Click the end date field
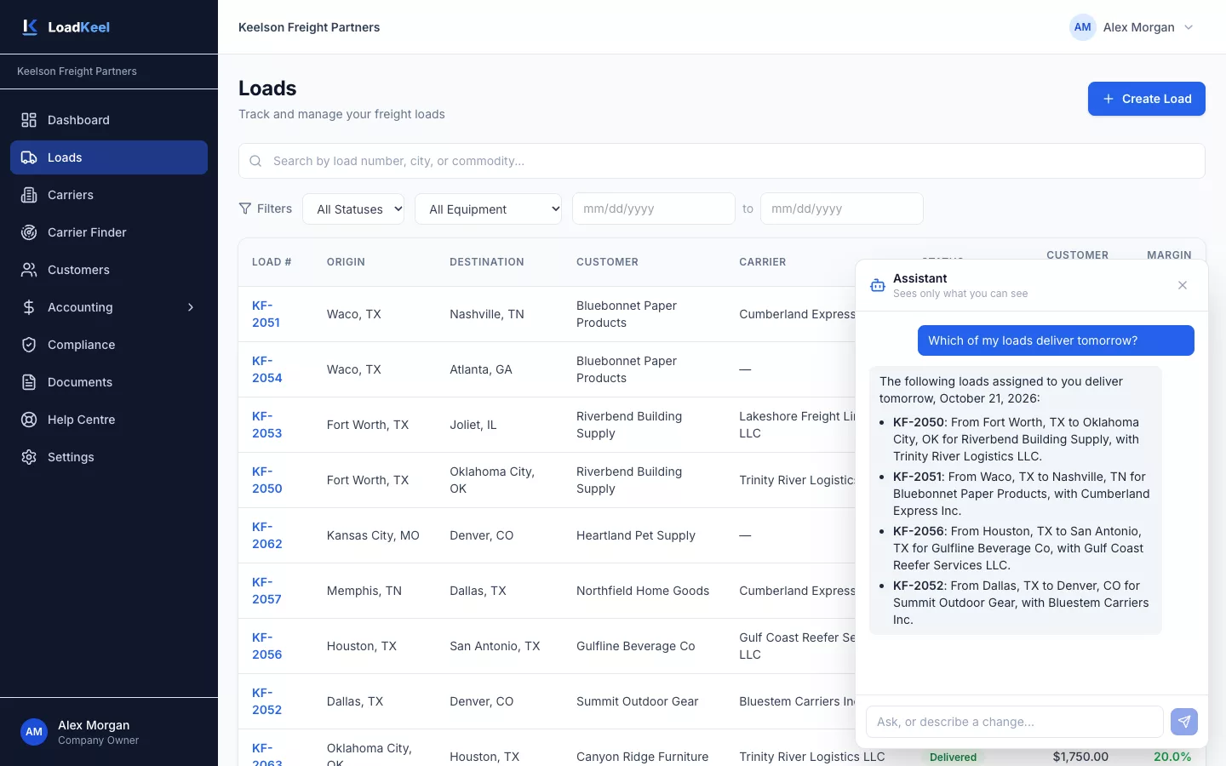The width and height of the screenshot is (1226, 766). pos(841,209)
